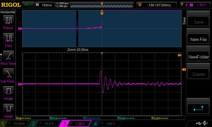
Task: Click the orange trigger level marker
Action: [184, 69]
